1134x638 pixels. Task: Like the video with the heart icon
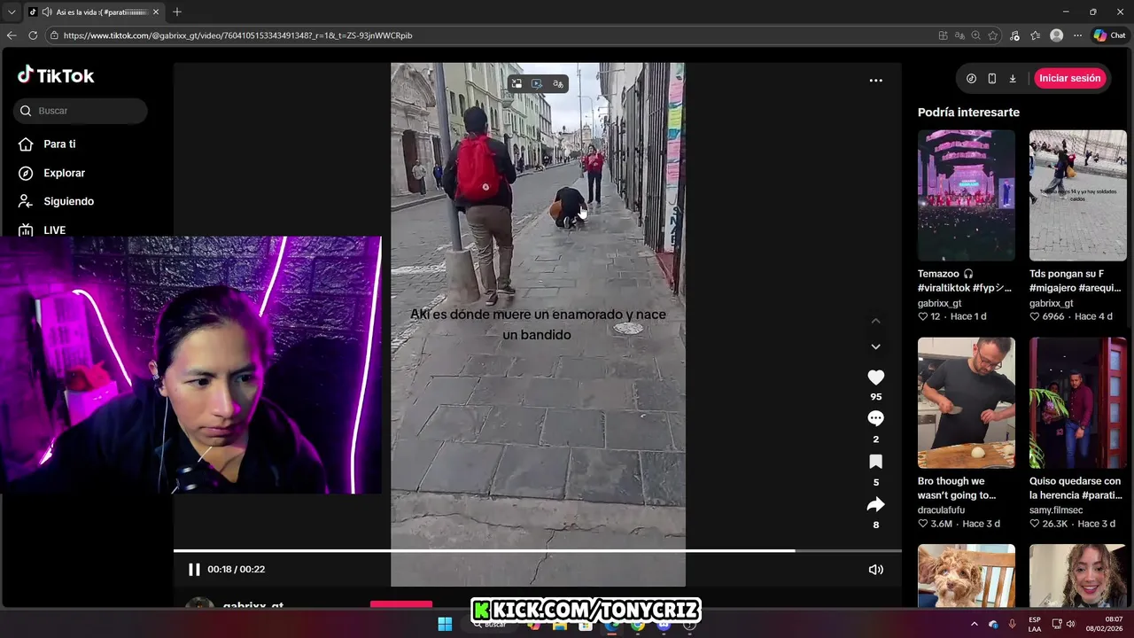click(875, 377)
